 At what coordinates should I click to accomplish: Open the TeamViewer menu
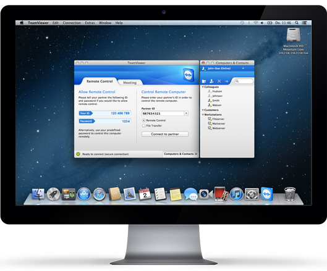38,23
